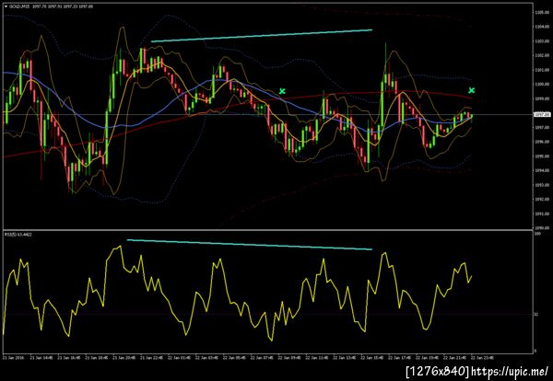Select the cyan trendline in the RSI panel
The width and height of the screenshot is (553, 381).
pos(250,245)
